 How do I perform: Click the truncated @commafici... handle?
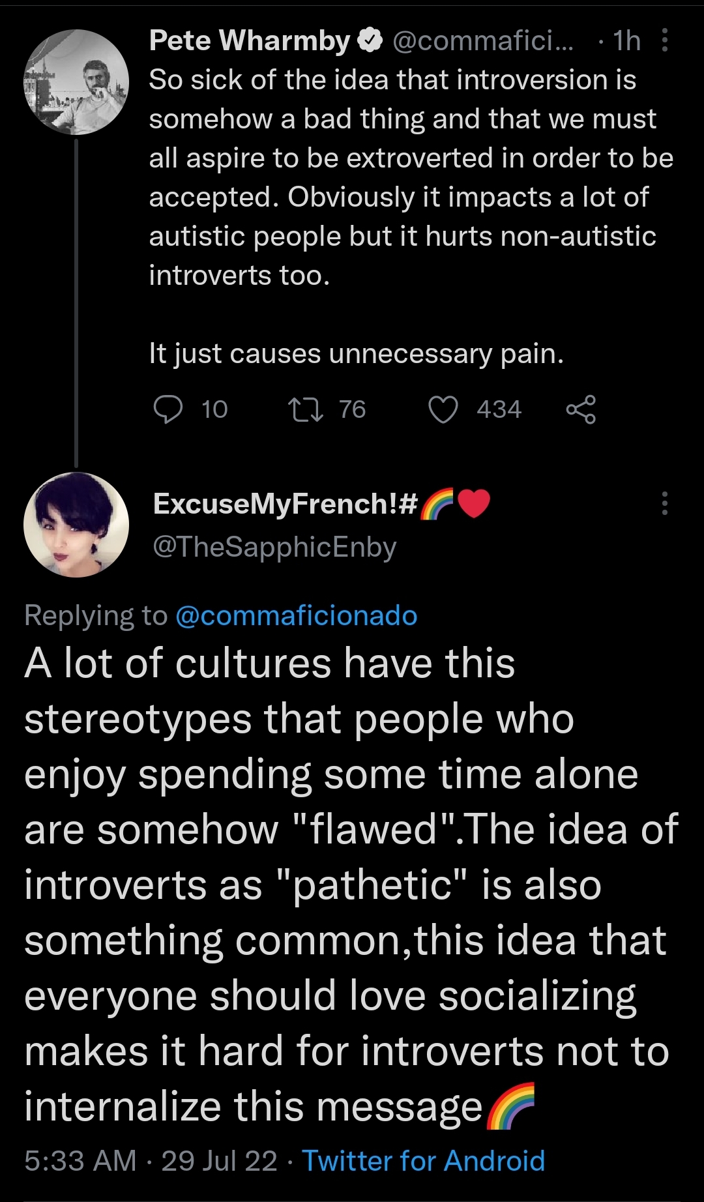483,41
